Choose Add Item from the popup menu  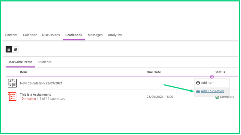[212, 83]
